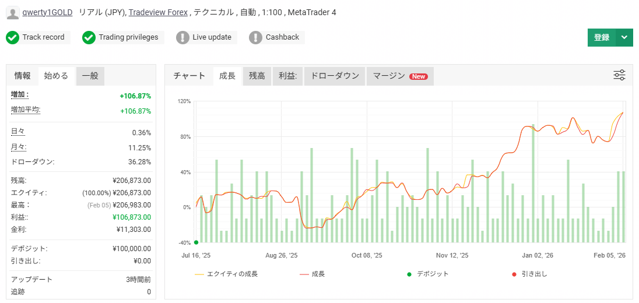This screenshot has width=639, height=303.
Task: Click the New badge on マージン tab
Action: click(419, 76)
